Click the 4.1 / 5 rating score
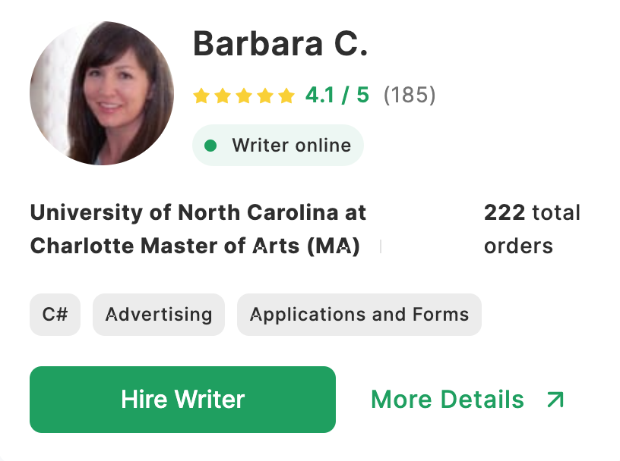Screen dimensions: 620x461 point(337,96)
